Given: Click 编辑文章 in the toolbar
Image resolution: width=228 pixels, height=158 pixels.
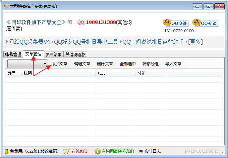Looking at the screenshot, I should tap(82, 64).
